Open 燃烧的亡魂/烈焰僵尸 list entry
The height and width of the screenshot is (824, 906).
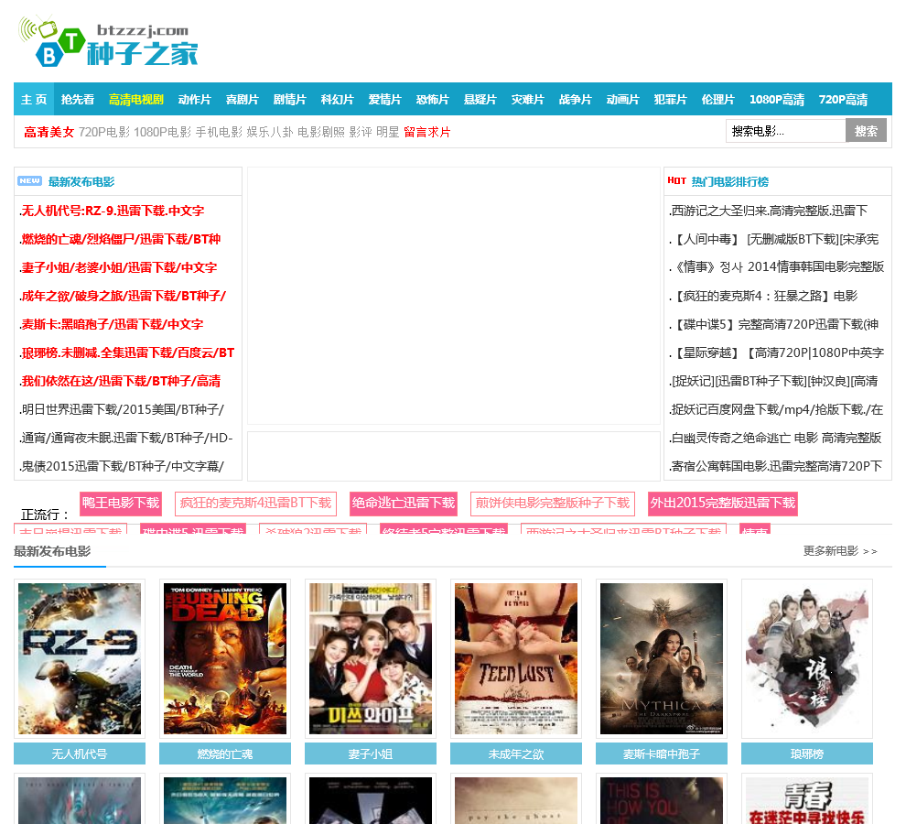120,239
